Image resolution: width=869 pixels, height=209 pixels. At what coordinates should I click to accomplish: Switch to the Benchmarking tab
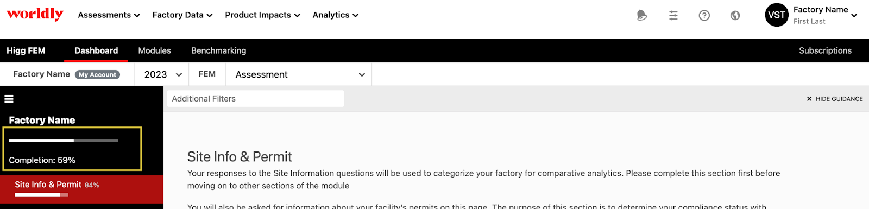pos(218,50)
